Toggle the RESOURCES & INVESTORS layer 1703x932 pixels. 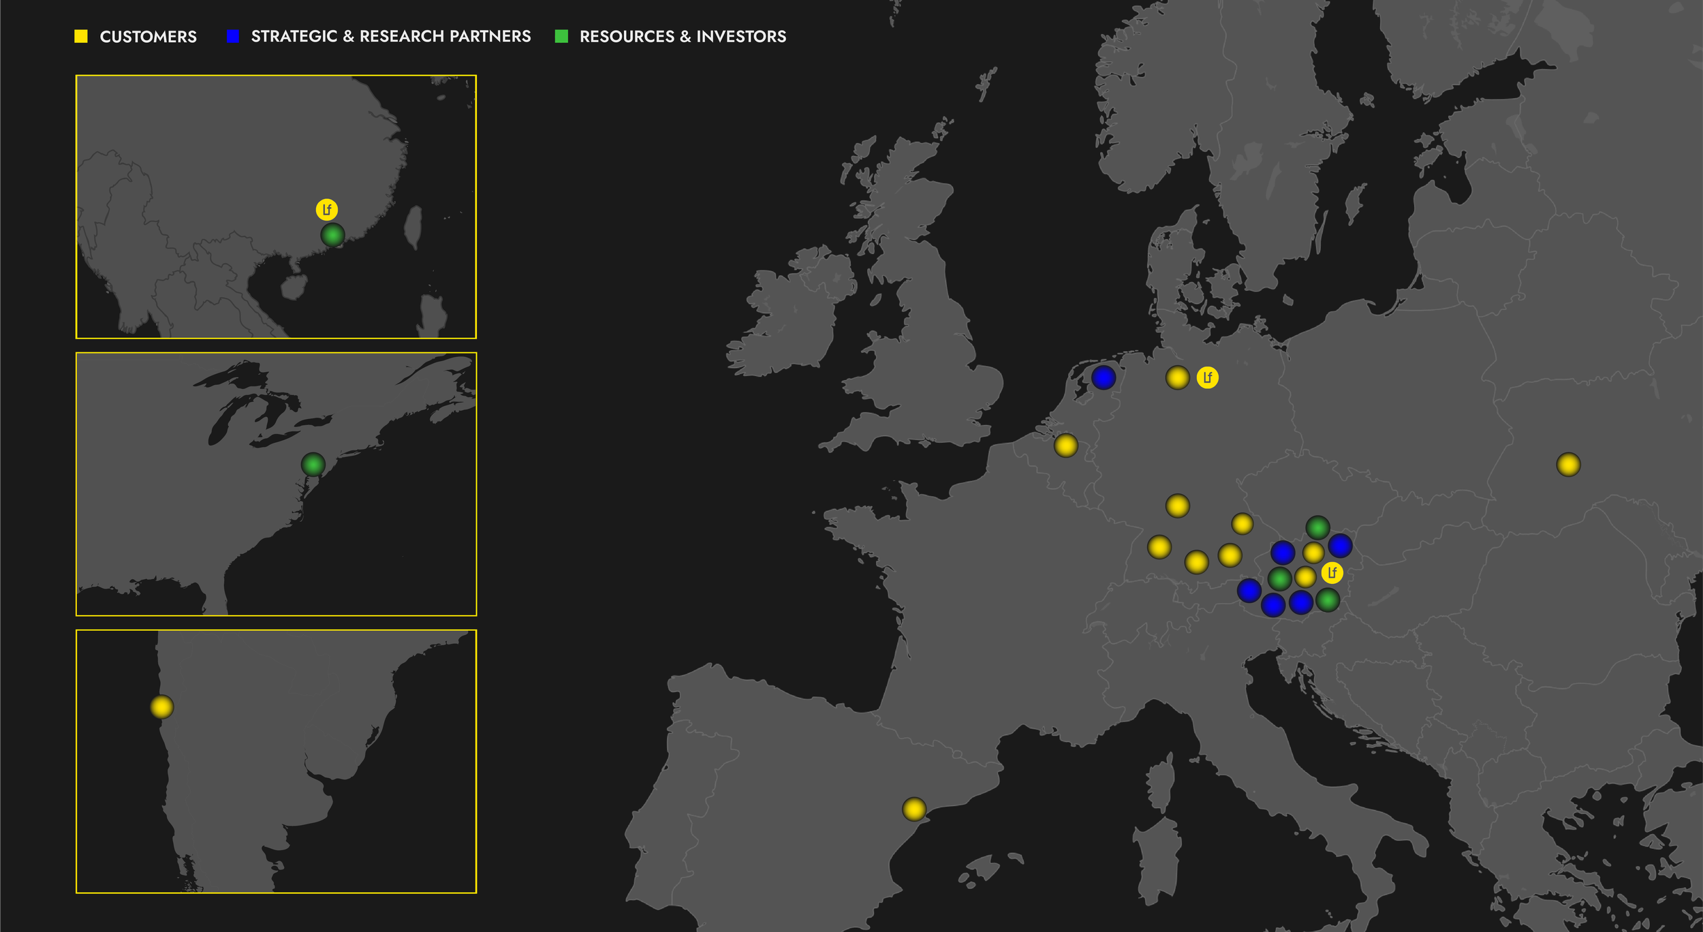tap(560, 36)
